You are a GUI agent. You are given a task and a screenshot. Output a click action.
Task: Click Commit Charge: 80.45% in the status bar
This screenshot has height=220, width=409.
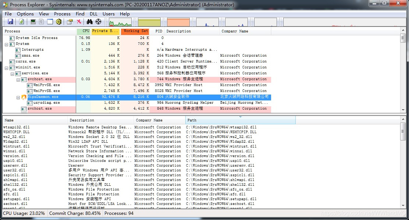75,213
